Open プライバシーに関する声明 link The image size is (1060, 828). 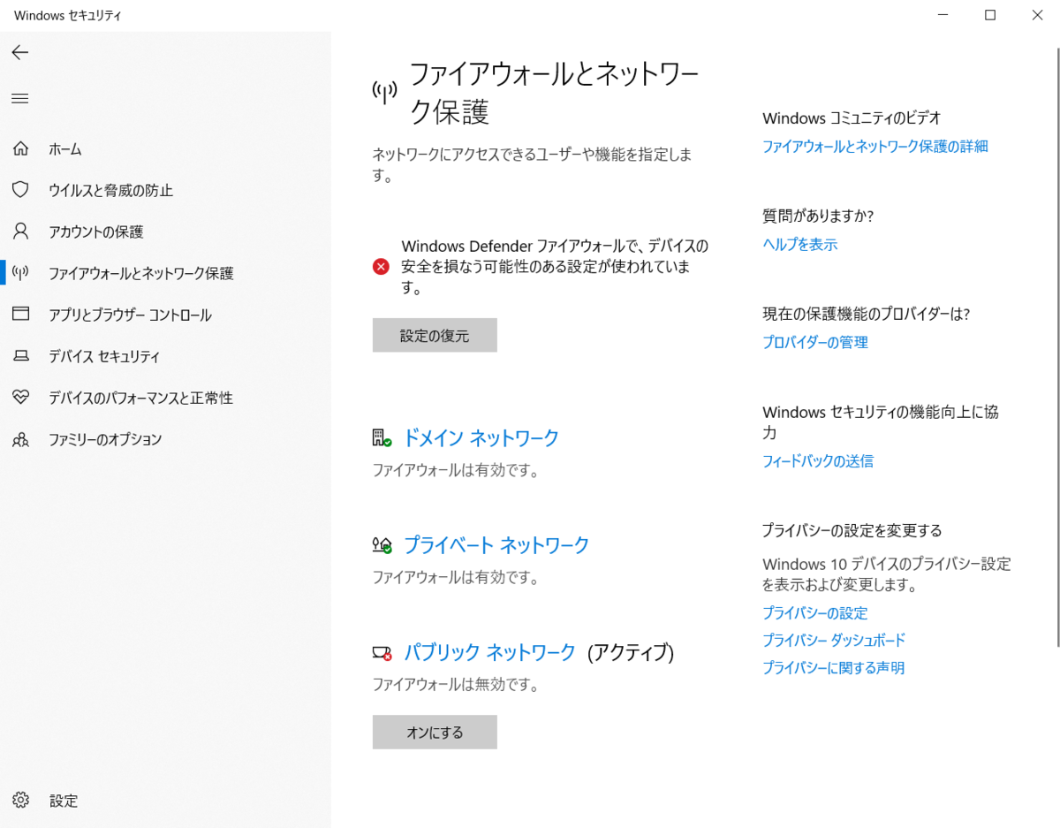(x=834, y=668)
